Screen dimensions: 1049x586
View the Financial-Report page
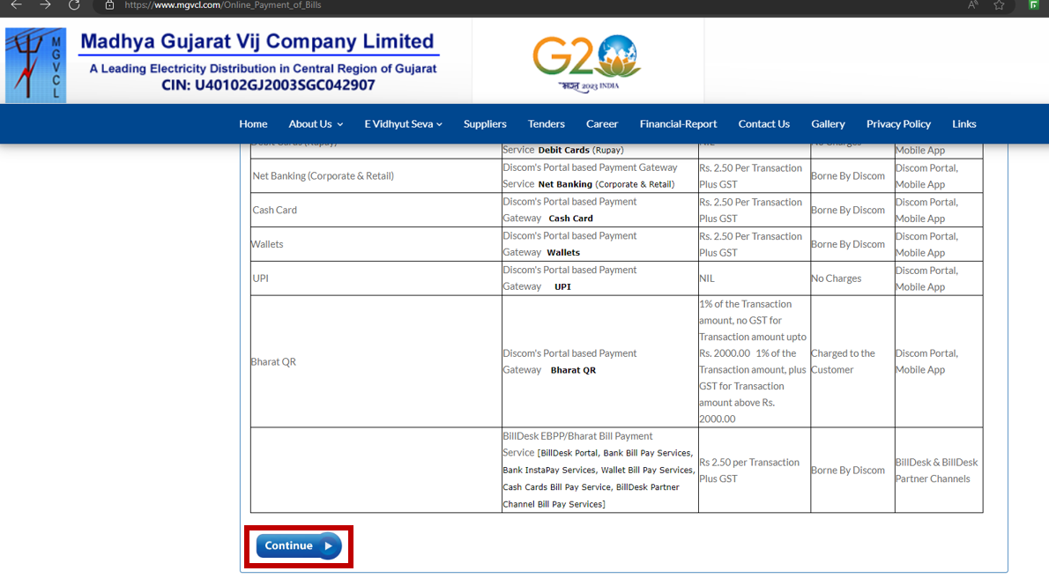[678, 123]
